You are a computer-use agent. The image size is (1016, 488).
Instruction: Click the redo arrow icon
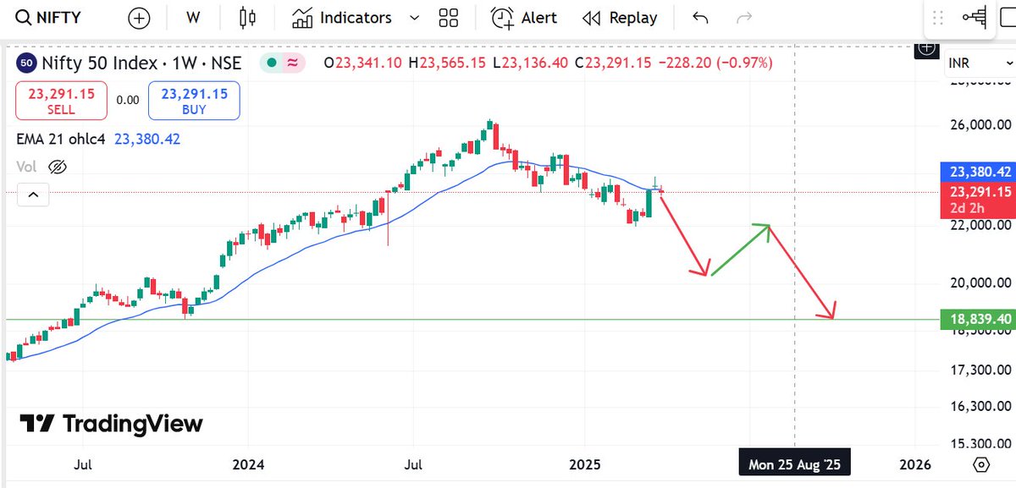point(744,18)
